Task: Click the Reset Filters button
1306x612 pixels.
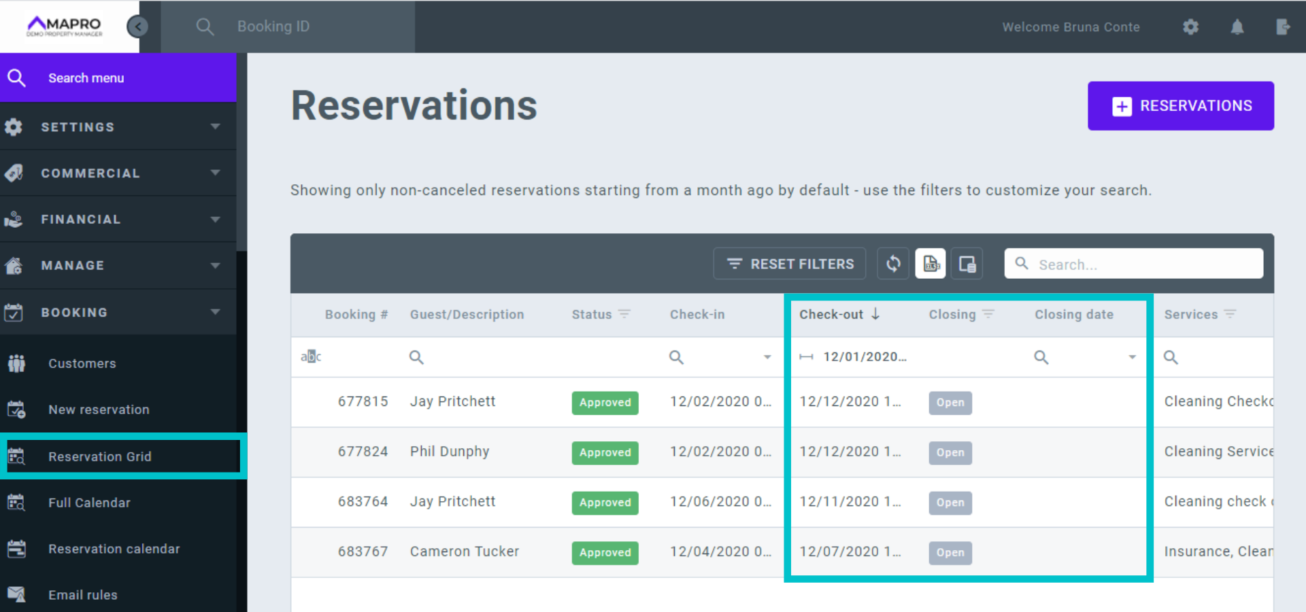Action: point(790,264)
